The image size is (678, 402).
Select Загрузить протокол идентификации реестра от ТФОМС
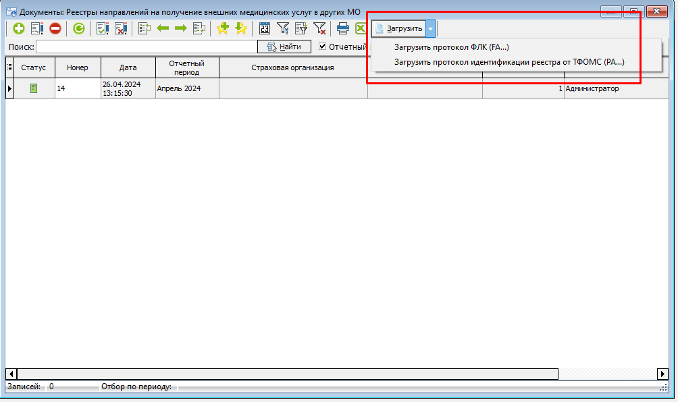(x=508, y=62)
